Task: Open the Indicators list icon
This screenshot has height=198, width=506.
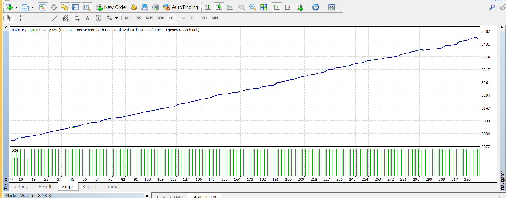Action: (x=300, y=7)
